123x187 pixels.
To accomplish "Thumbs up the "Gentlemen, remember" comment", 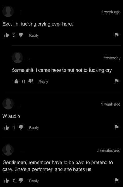I will [x=6, y=181].
